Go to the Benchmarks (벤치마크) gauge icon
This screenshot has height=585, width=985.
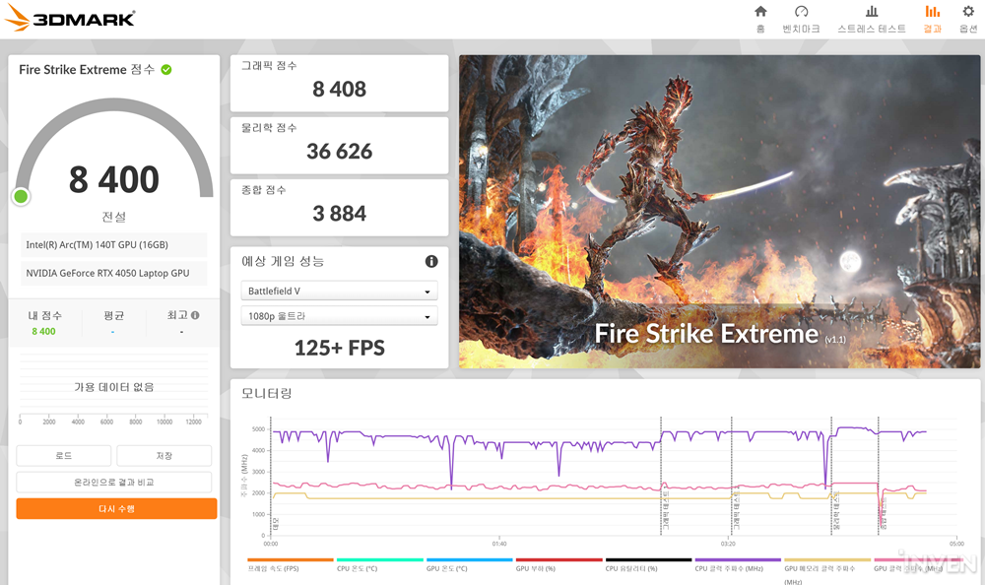(x=801, y=11)
